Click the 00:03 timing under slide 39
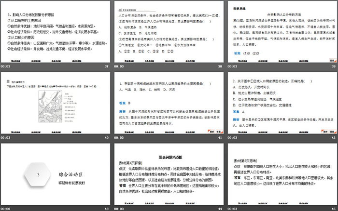338x211 pixels. pyautogui.click(x=232, y=66)
